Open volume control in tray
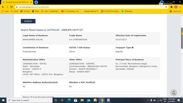The height and width of the screenshot is (103, 183). click(x=161, y=100)
